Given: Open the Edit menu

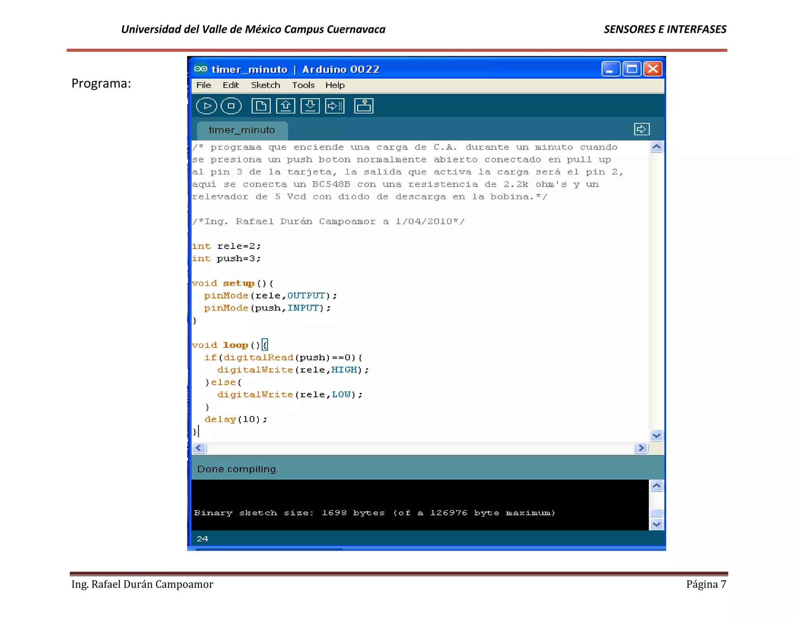Looking at the screenshot, I should [231, 85].
